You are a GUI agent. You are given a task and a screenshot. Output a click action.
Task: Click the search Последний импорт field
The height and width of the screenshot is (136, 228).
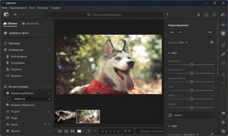point(104,15)
